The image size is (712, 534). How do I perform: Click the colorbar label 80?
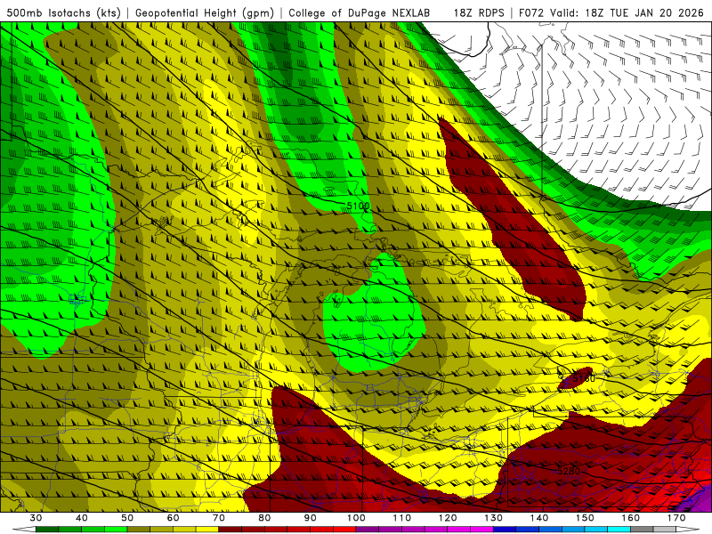point(264,518)
